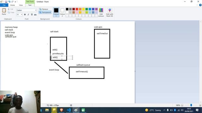Image resolution: width=202 pixels, height=113 pixels.
Task: Open the 27°C Sunny weather widget
Action: click(153, 110)
